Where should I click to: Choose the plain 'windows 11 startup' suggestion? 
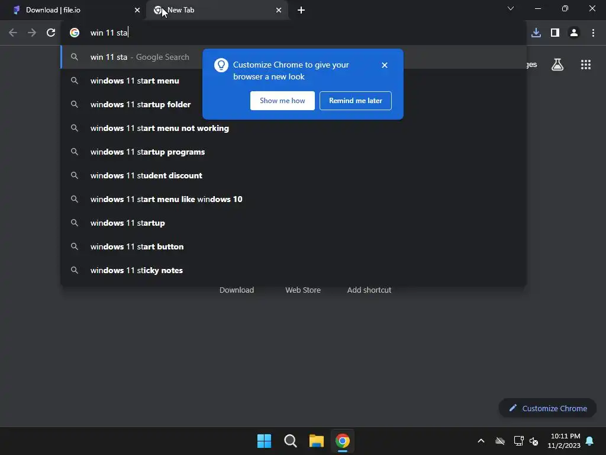(294, 223)
